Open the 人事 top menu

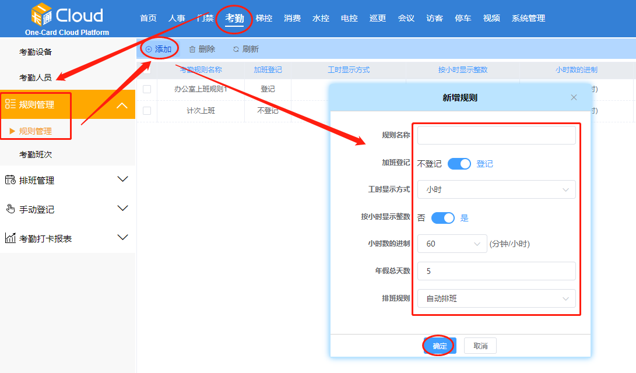point(177,18)
